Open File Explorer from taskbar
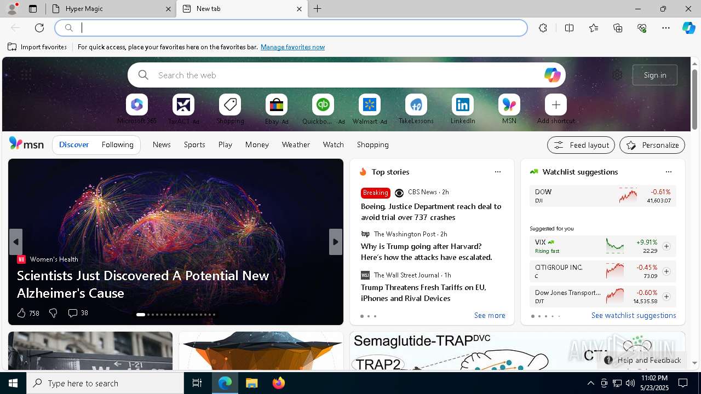The image size is (701, 394). pos(251,383)
